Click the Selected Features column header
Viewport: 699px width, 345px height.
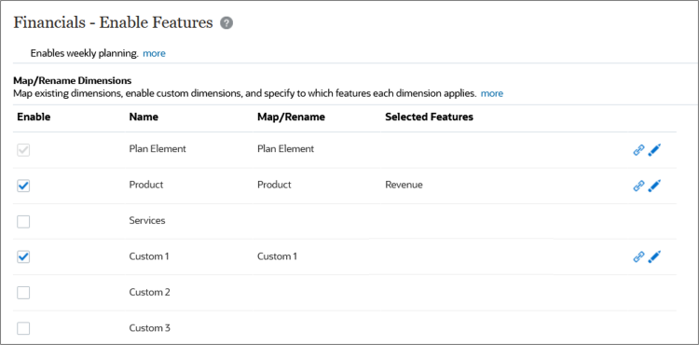(x=429, y=117)
